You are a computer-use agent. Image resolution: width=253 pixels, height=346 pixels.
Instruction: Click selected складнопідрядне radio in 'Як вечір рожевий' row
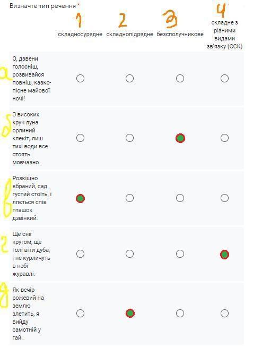point(130,313)
